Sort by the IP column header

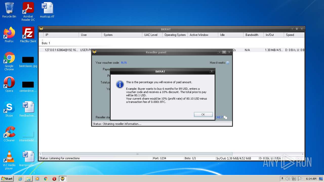coord(61,35)
